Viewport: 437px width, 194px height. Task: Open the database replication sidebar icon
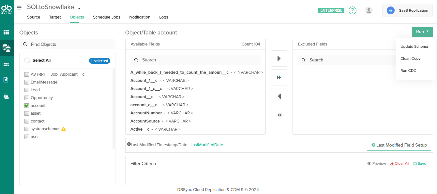point(6,48)
